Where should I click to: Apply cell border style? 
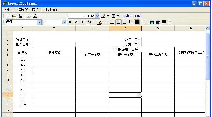tap(114, 16)
